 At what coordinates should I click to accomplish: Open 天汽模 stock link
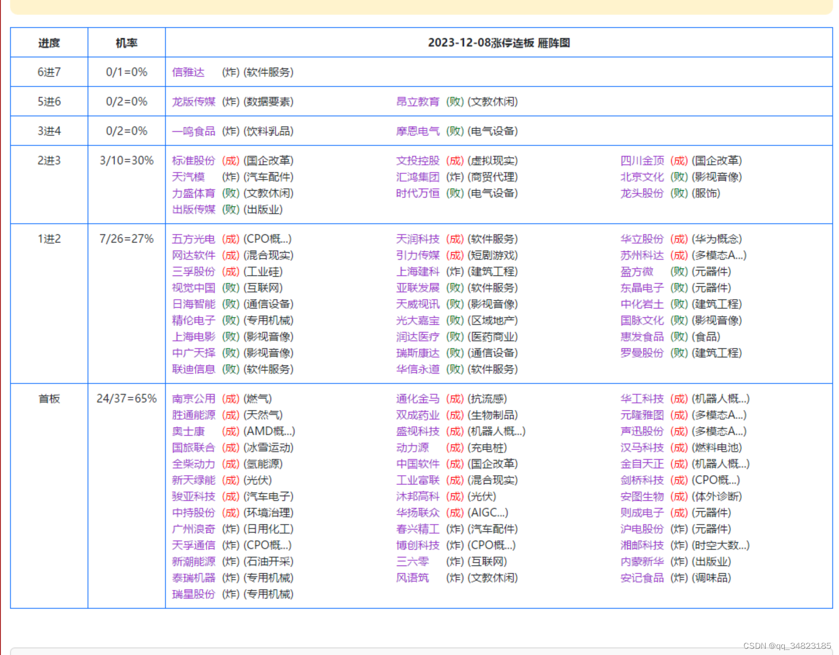[x=188, y=177]
